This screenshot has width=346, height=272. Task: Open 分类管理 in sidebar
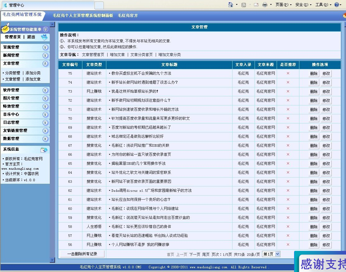(12, 73)
